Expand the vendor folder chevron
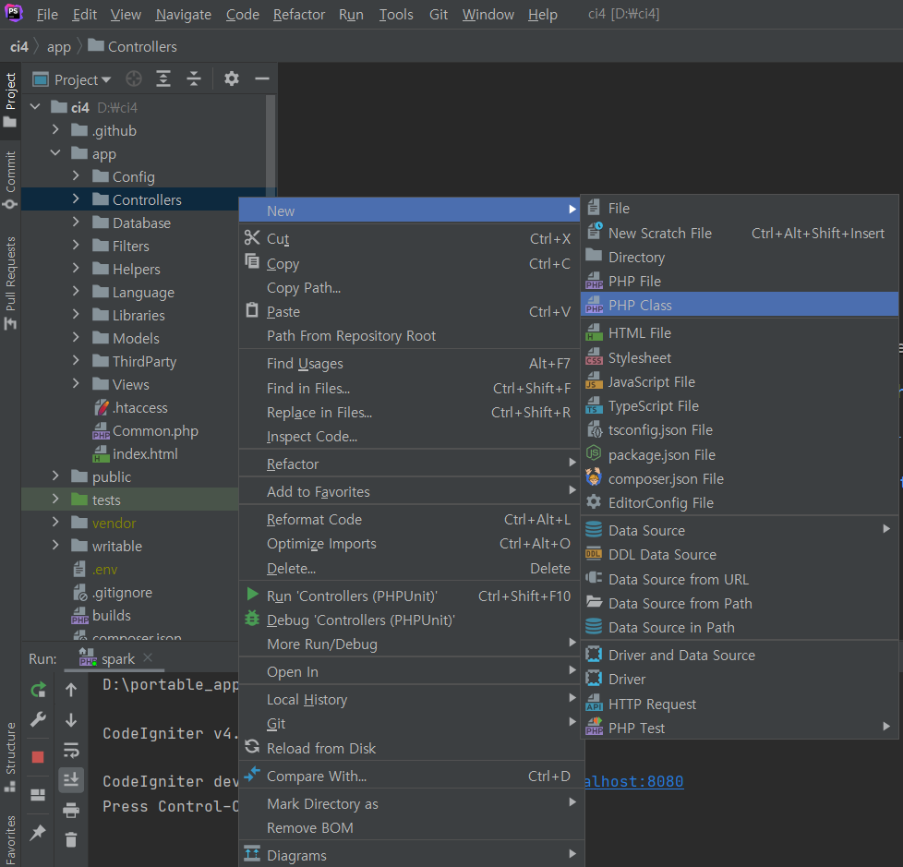The image size is (903, 867). pyautogui.click(x=56, y=523)
